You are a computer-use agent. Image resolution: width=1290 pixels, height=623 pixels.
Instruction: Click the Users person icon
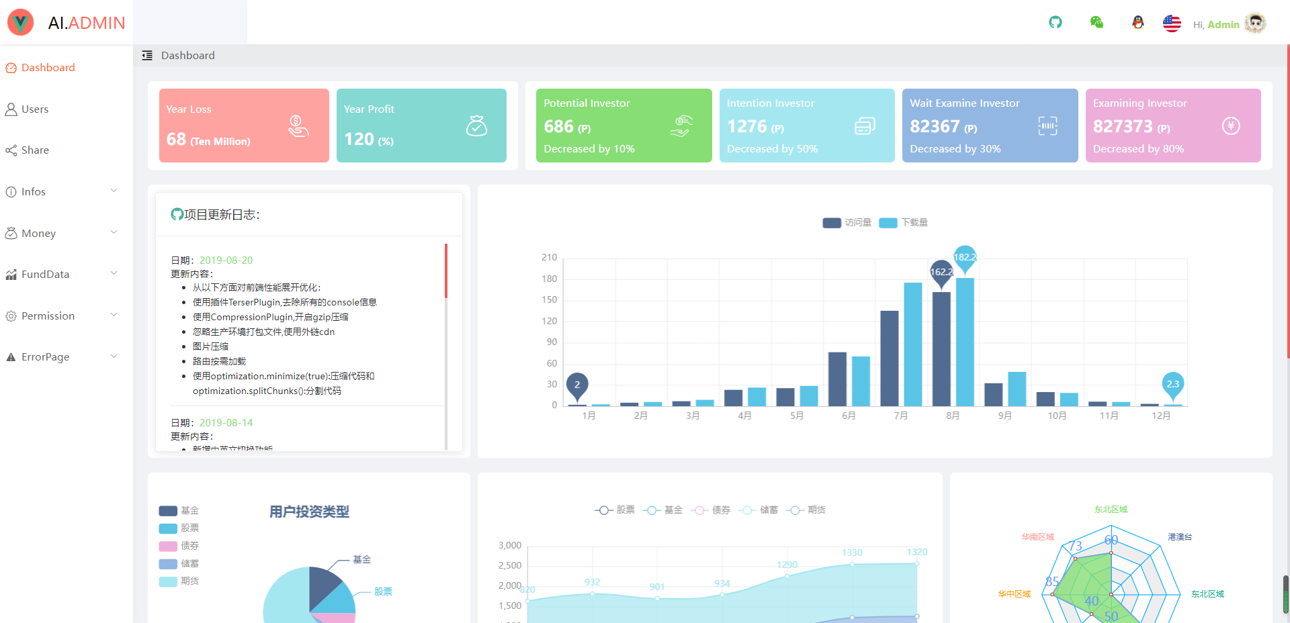tap(11, 109)
